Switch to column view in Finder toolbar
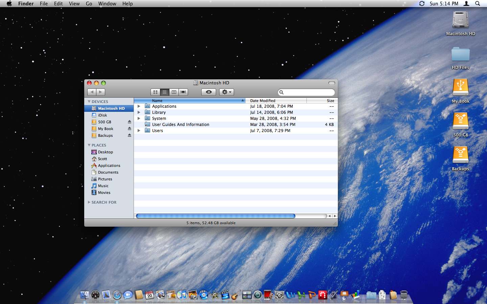 174,92
